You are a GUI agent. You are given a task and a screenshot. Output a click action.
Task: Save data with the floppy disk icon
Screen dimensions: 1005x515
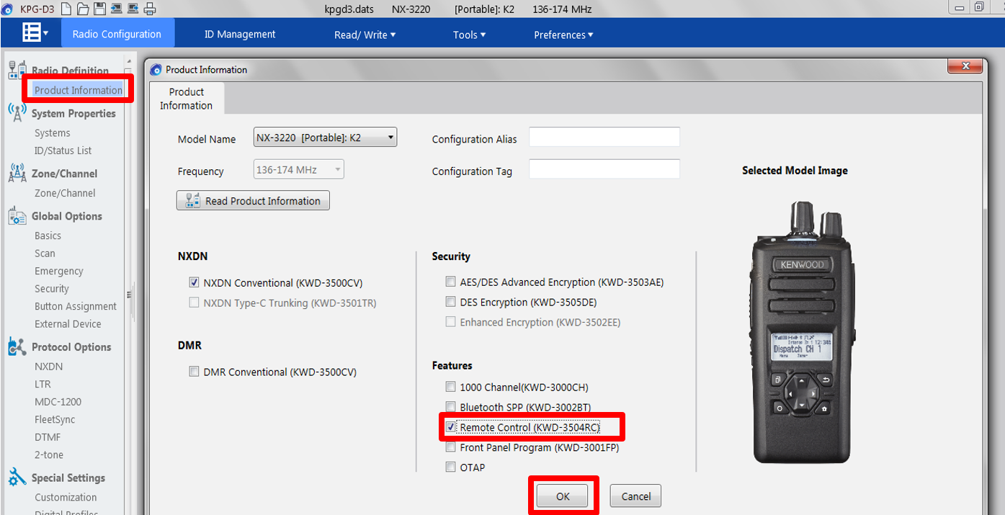pyautogui.click(x=99, y=9)
